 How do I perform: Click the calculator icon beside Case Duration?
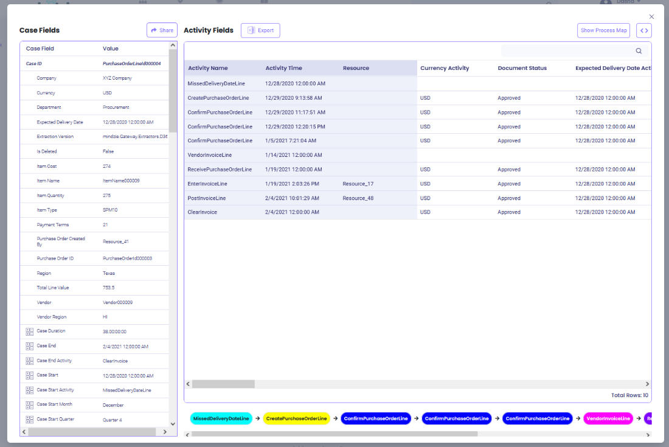29,331
